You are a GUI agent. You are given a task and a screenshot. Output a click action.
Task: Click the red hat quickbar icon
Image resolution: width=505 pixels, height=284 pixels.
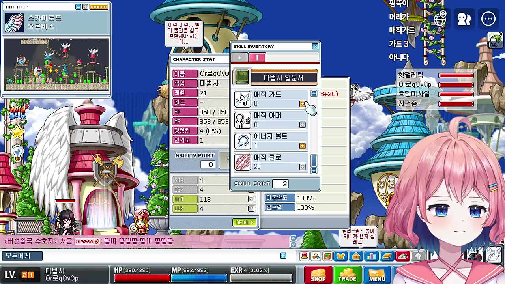point(402,256)
